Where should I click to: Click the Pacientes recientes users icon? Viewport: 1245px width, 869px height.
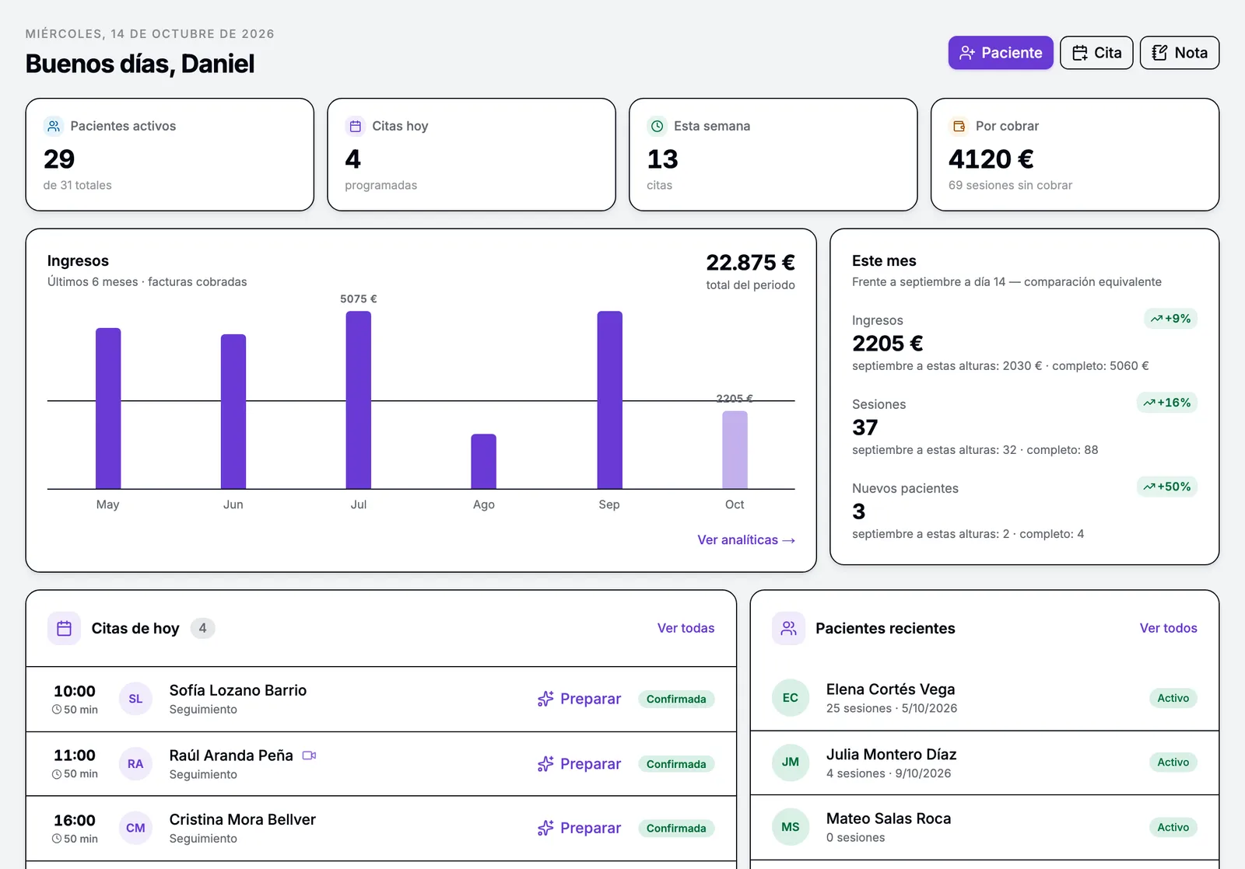pos(789,628)
